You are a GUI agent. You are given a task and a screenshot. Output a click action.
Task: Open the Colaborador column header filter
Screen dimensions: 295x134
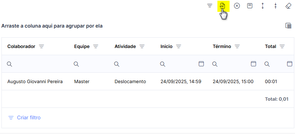[x=41, y=46]
